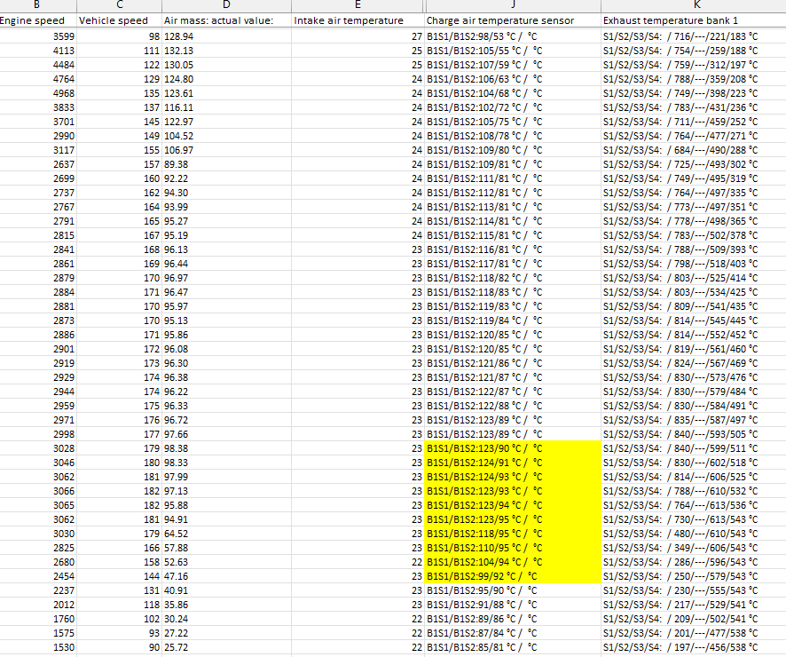The height and width of the screenshot is (657, 786).
Task: Select exhaust cell / 684/---/490/288 °C
Action: point(694,150)
